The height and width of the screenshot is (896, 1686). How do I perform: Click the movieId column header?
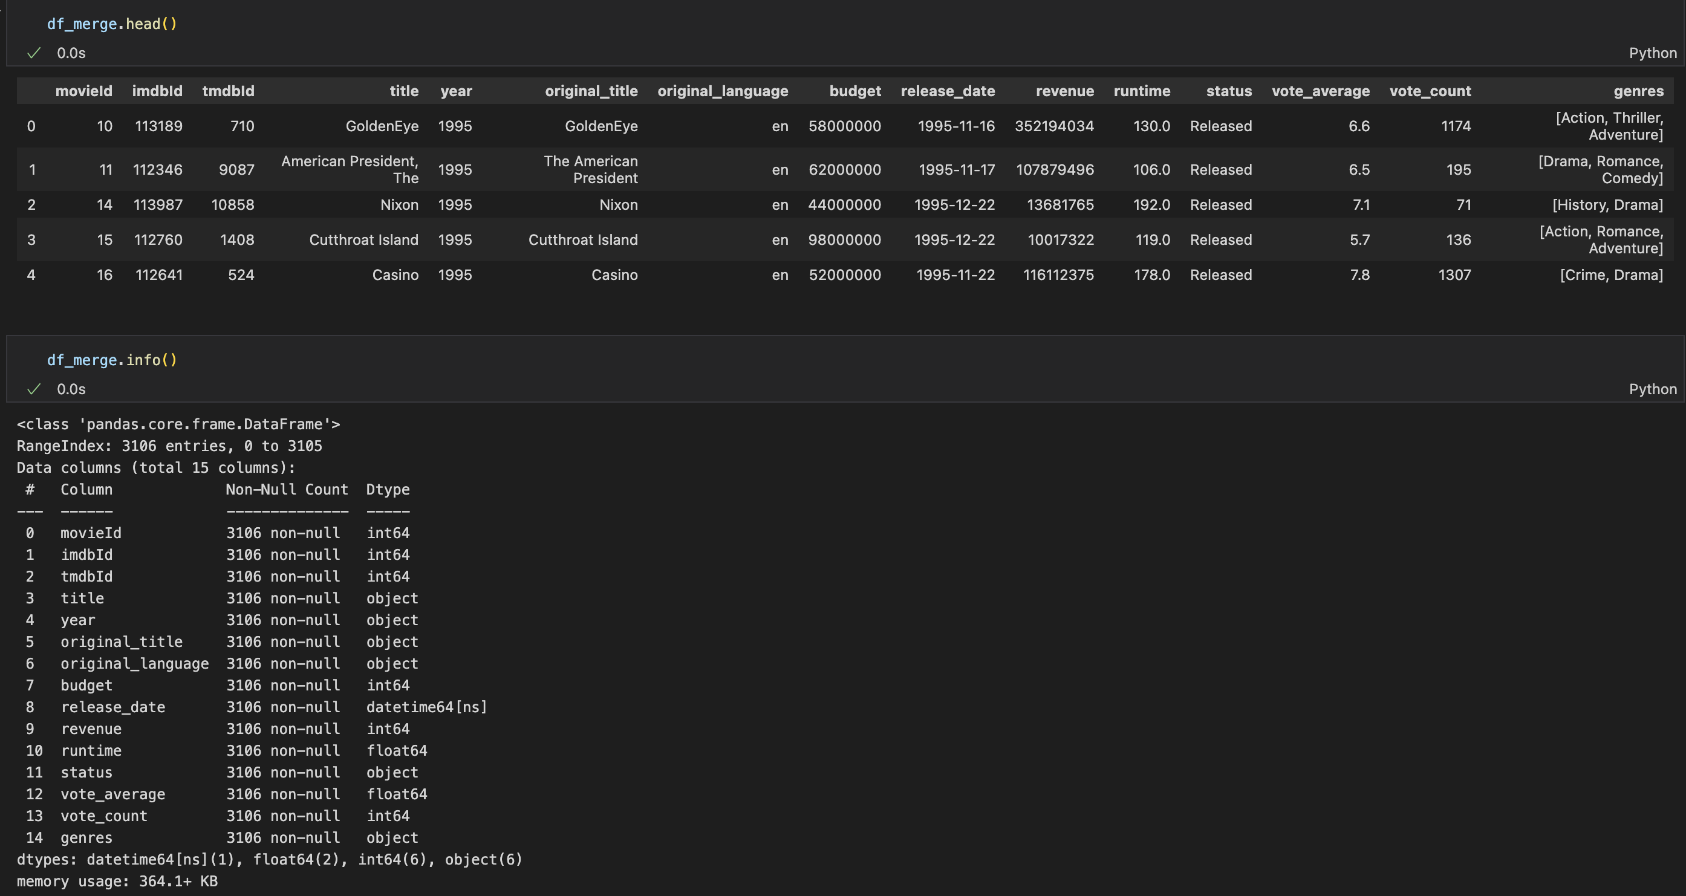click(84, 91)
